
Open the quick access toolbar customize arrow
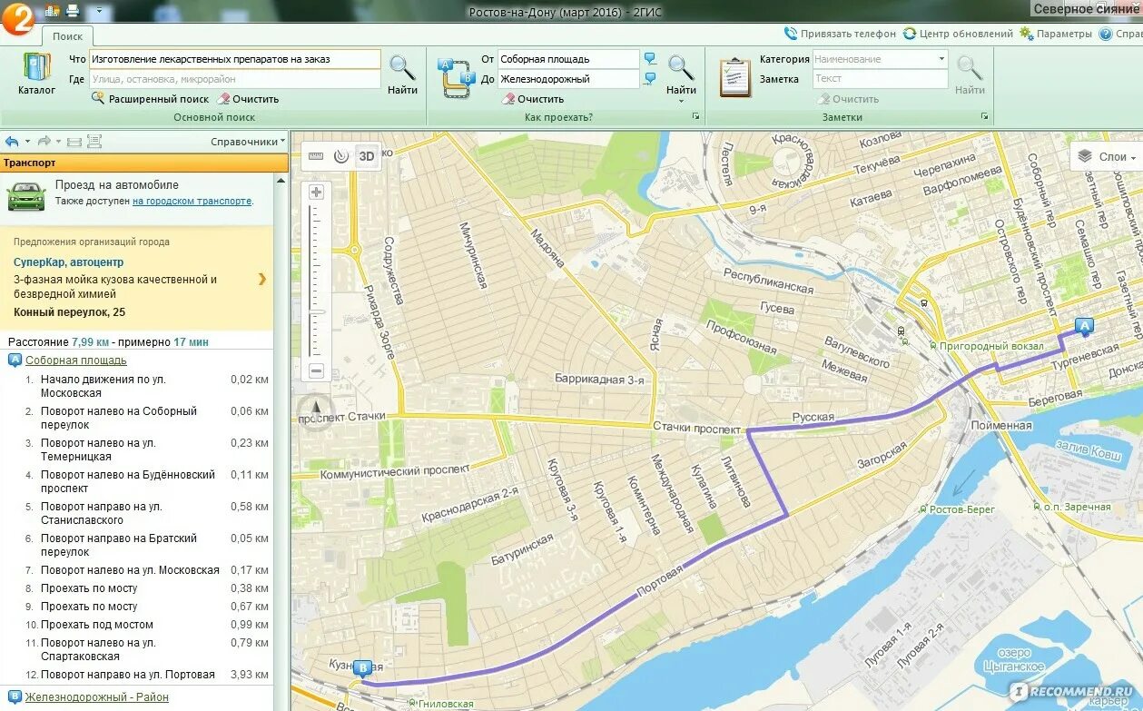[x=99, y=12]
